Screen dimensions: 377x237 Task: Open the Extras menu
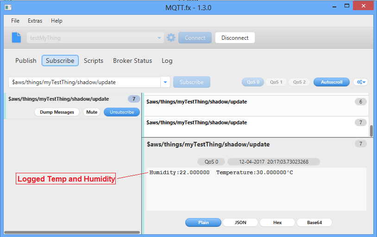click(x=35, y=21)
